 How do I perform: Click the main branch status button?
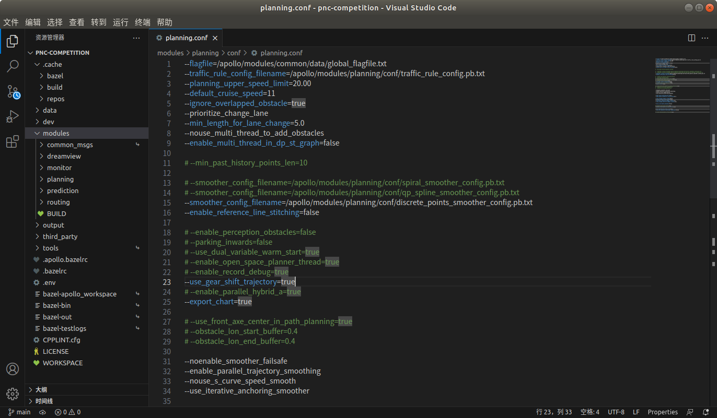(19, 412)
